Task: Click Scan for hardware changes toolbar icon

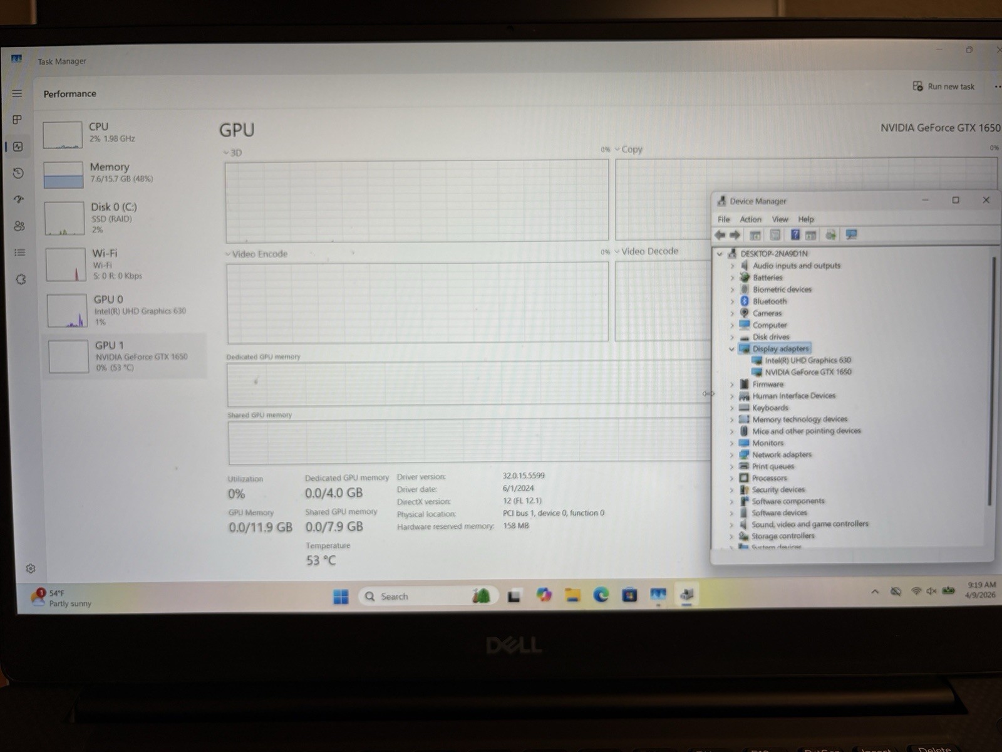Action: pos(851,234)
